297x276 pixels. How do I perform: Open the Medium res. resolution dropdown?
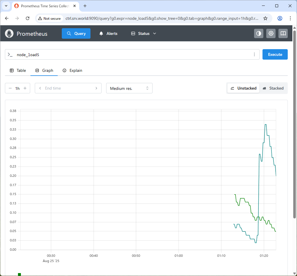coord(129,88)
